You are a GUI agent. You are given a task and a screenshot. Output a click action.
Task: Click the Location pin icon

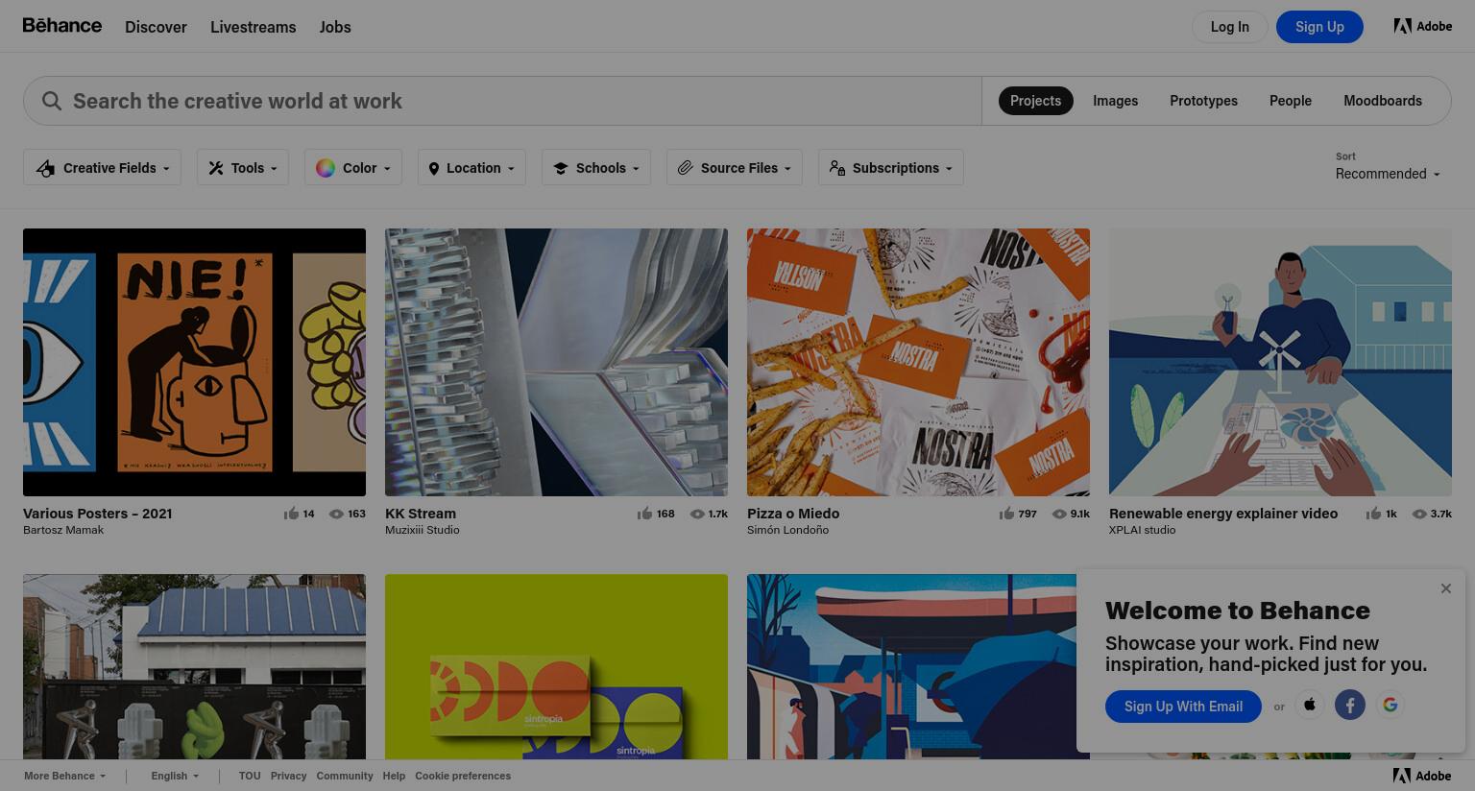[433, 169]
